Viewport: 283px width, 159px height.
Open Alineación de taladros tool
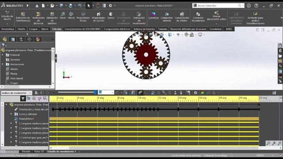pos(52,18)
